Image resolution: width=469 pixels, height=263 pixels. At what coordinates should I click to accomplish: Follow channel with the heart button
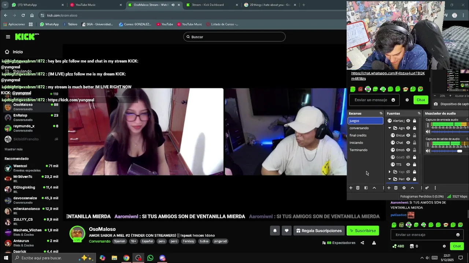pos(287,230)
